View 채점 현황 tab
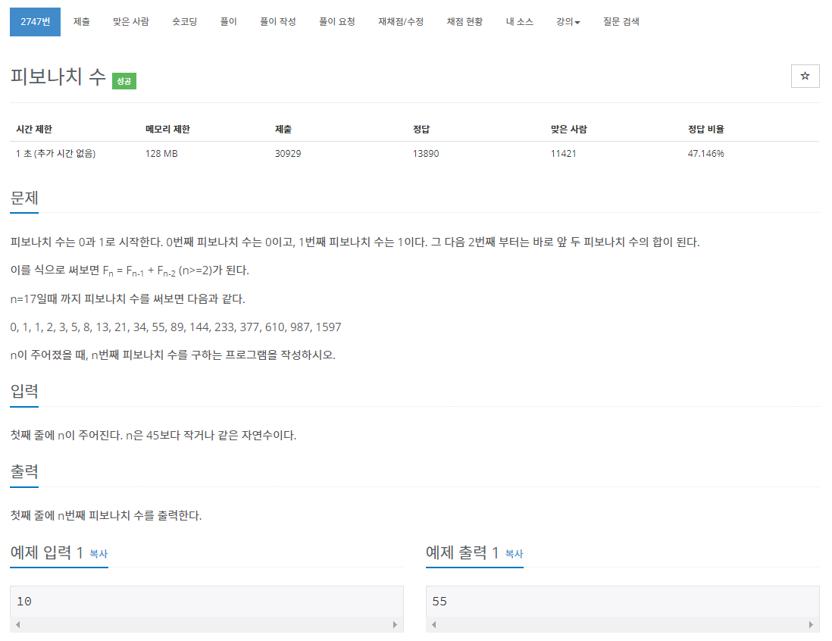The image size is (832, 641). coord(464,22)
